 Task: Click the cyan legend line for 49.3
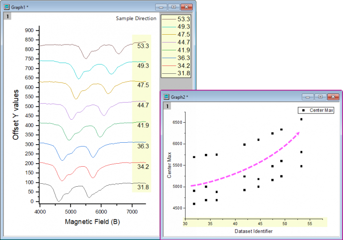[169, 27]
